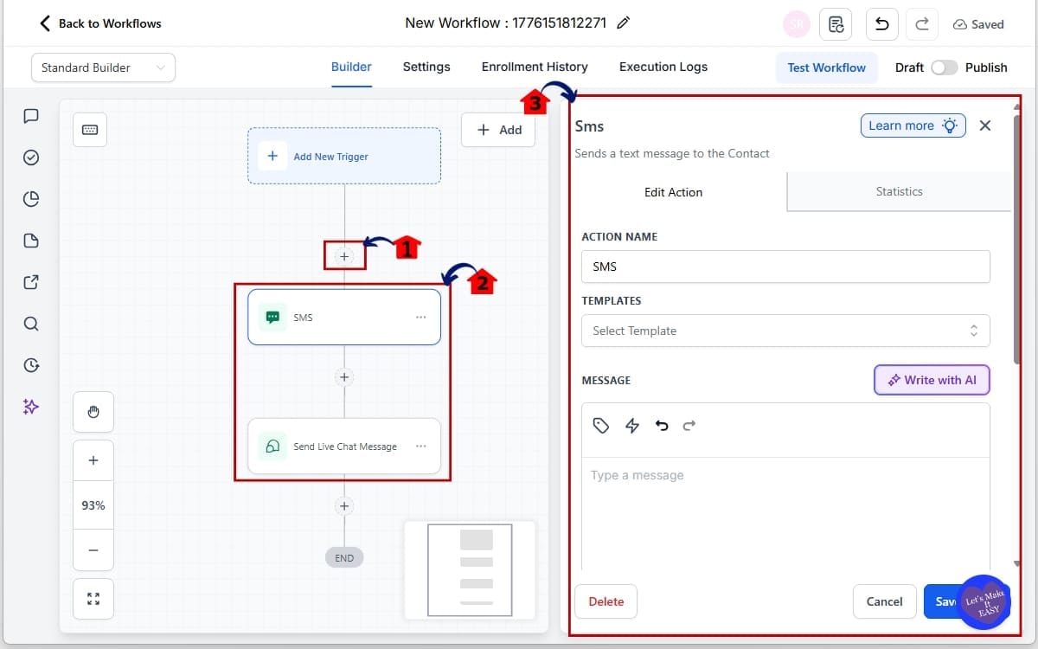Screen dimensions: 1038x649
Task: Click the Test Workflow button
Action: click(x=827, y=67)
